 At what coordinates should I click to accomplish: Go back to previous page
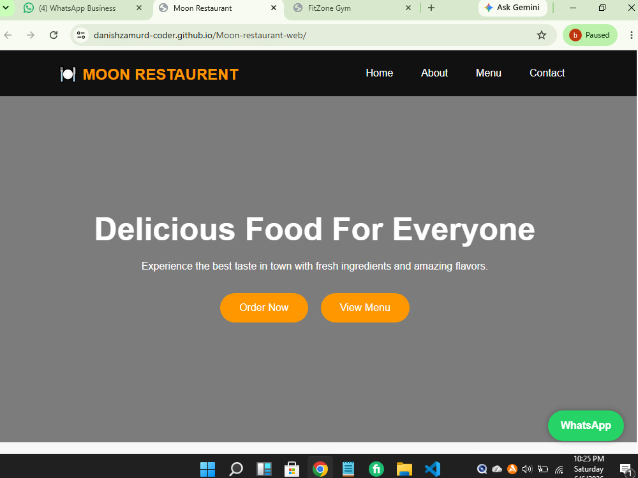point(8,35)
